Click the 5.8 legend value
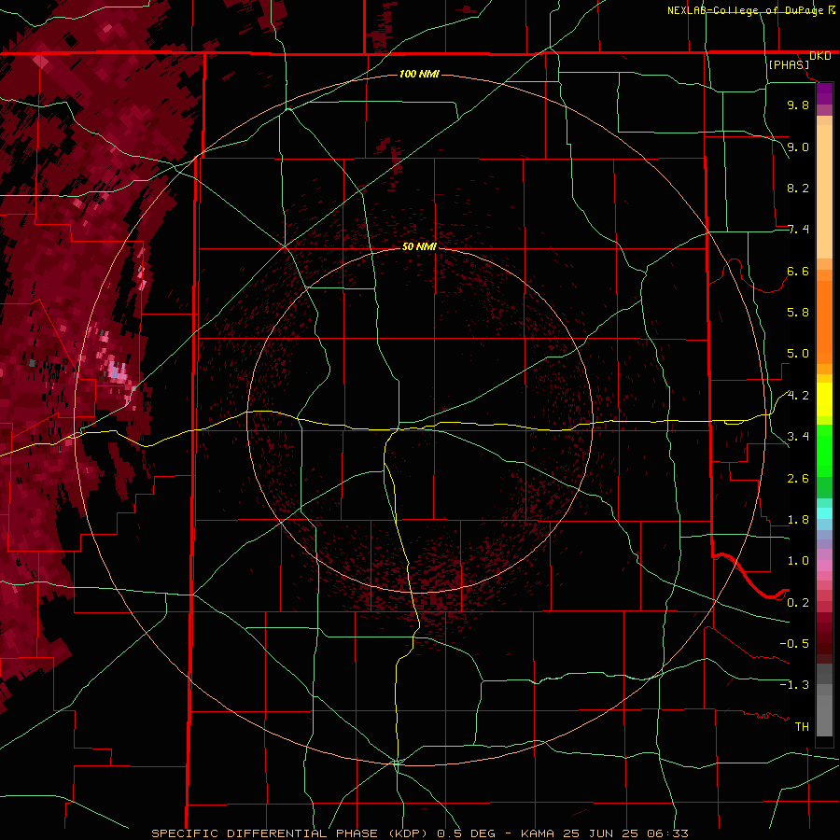Viewport: 840px width, 840px height. click(798, 313)
